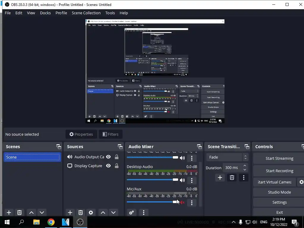Toggle lock on Display Capture source
Screen dimensions: 304x228
click(116, 166)
